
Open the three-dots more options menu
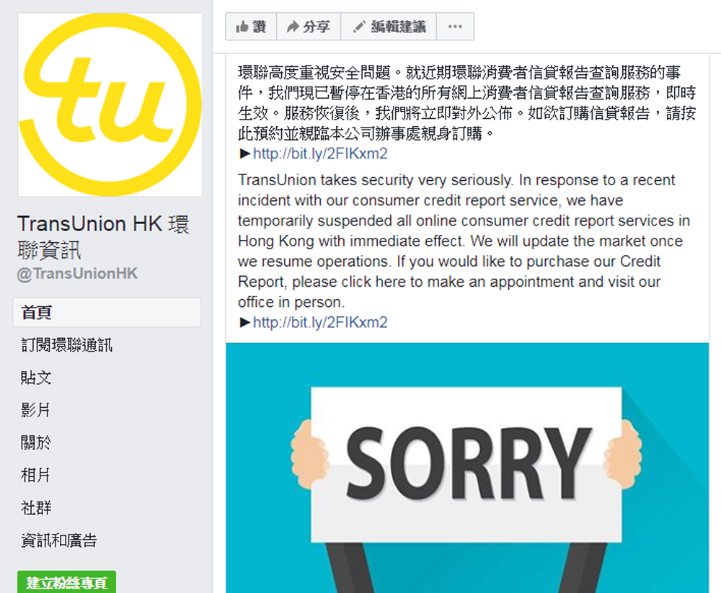(455, 27)
